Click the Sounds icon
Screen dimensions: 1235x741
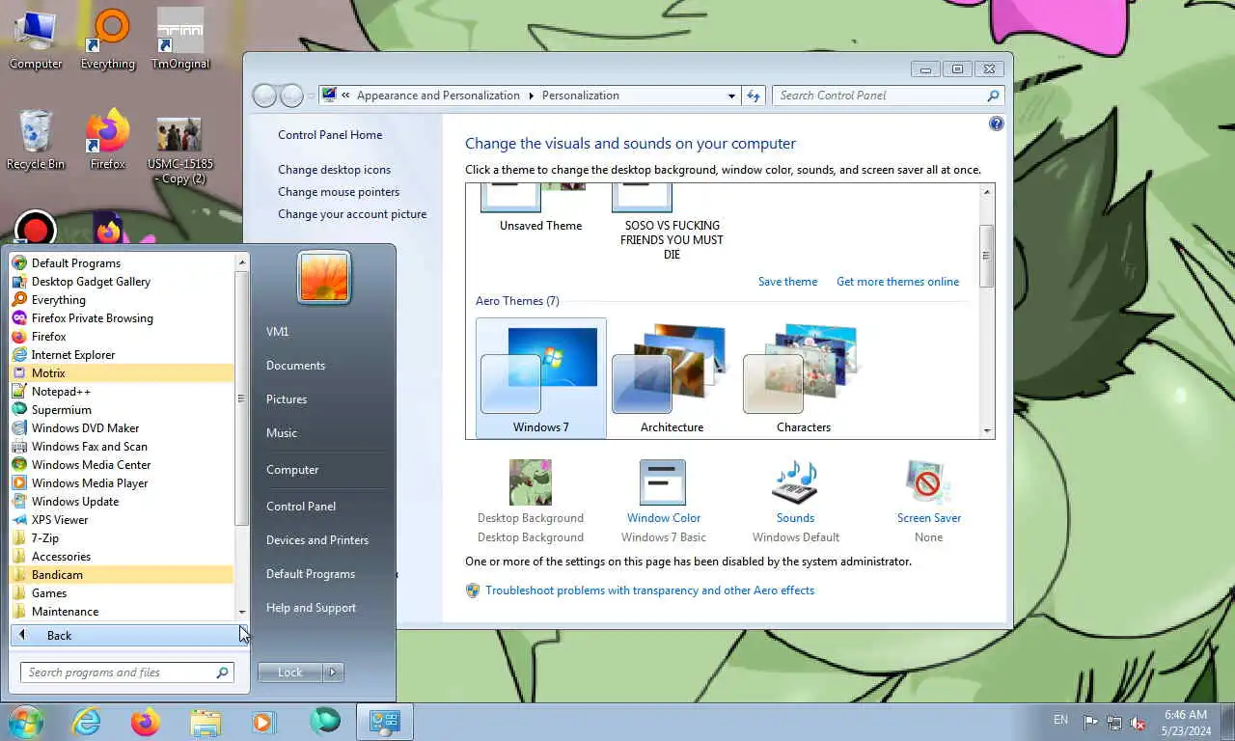(795, 481)
